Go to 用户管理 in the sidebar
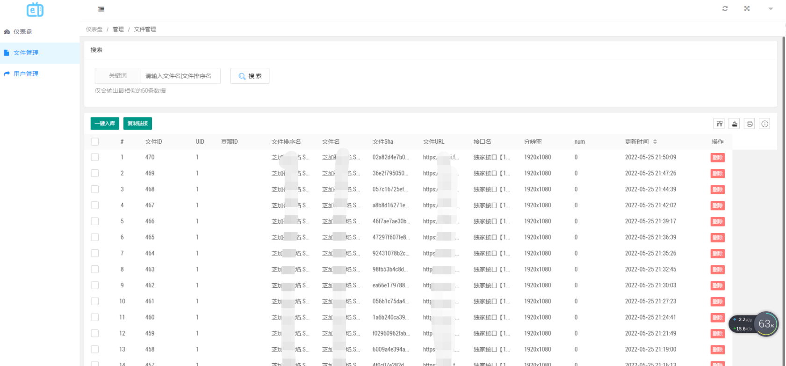786x366 pixels. [x=26, y=74]
